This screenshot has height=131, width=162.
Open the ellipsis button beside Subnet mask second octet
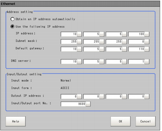[x=102, y=41]
